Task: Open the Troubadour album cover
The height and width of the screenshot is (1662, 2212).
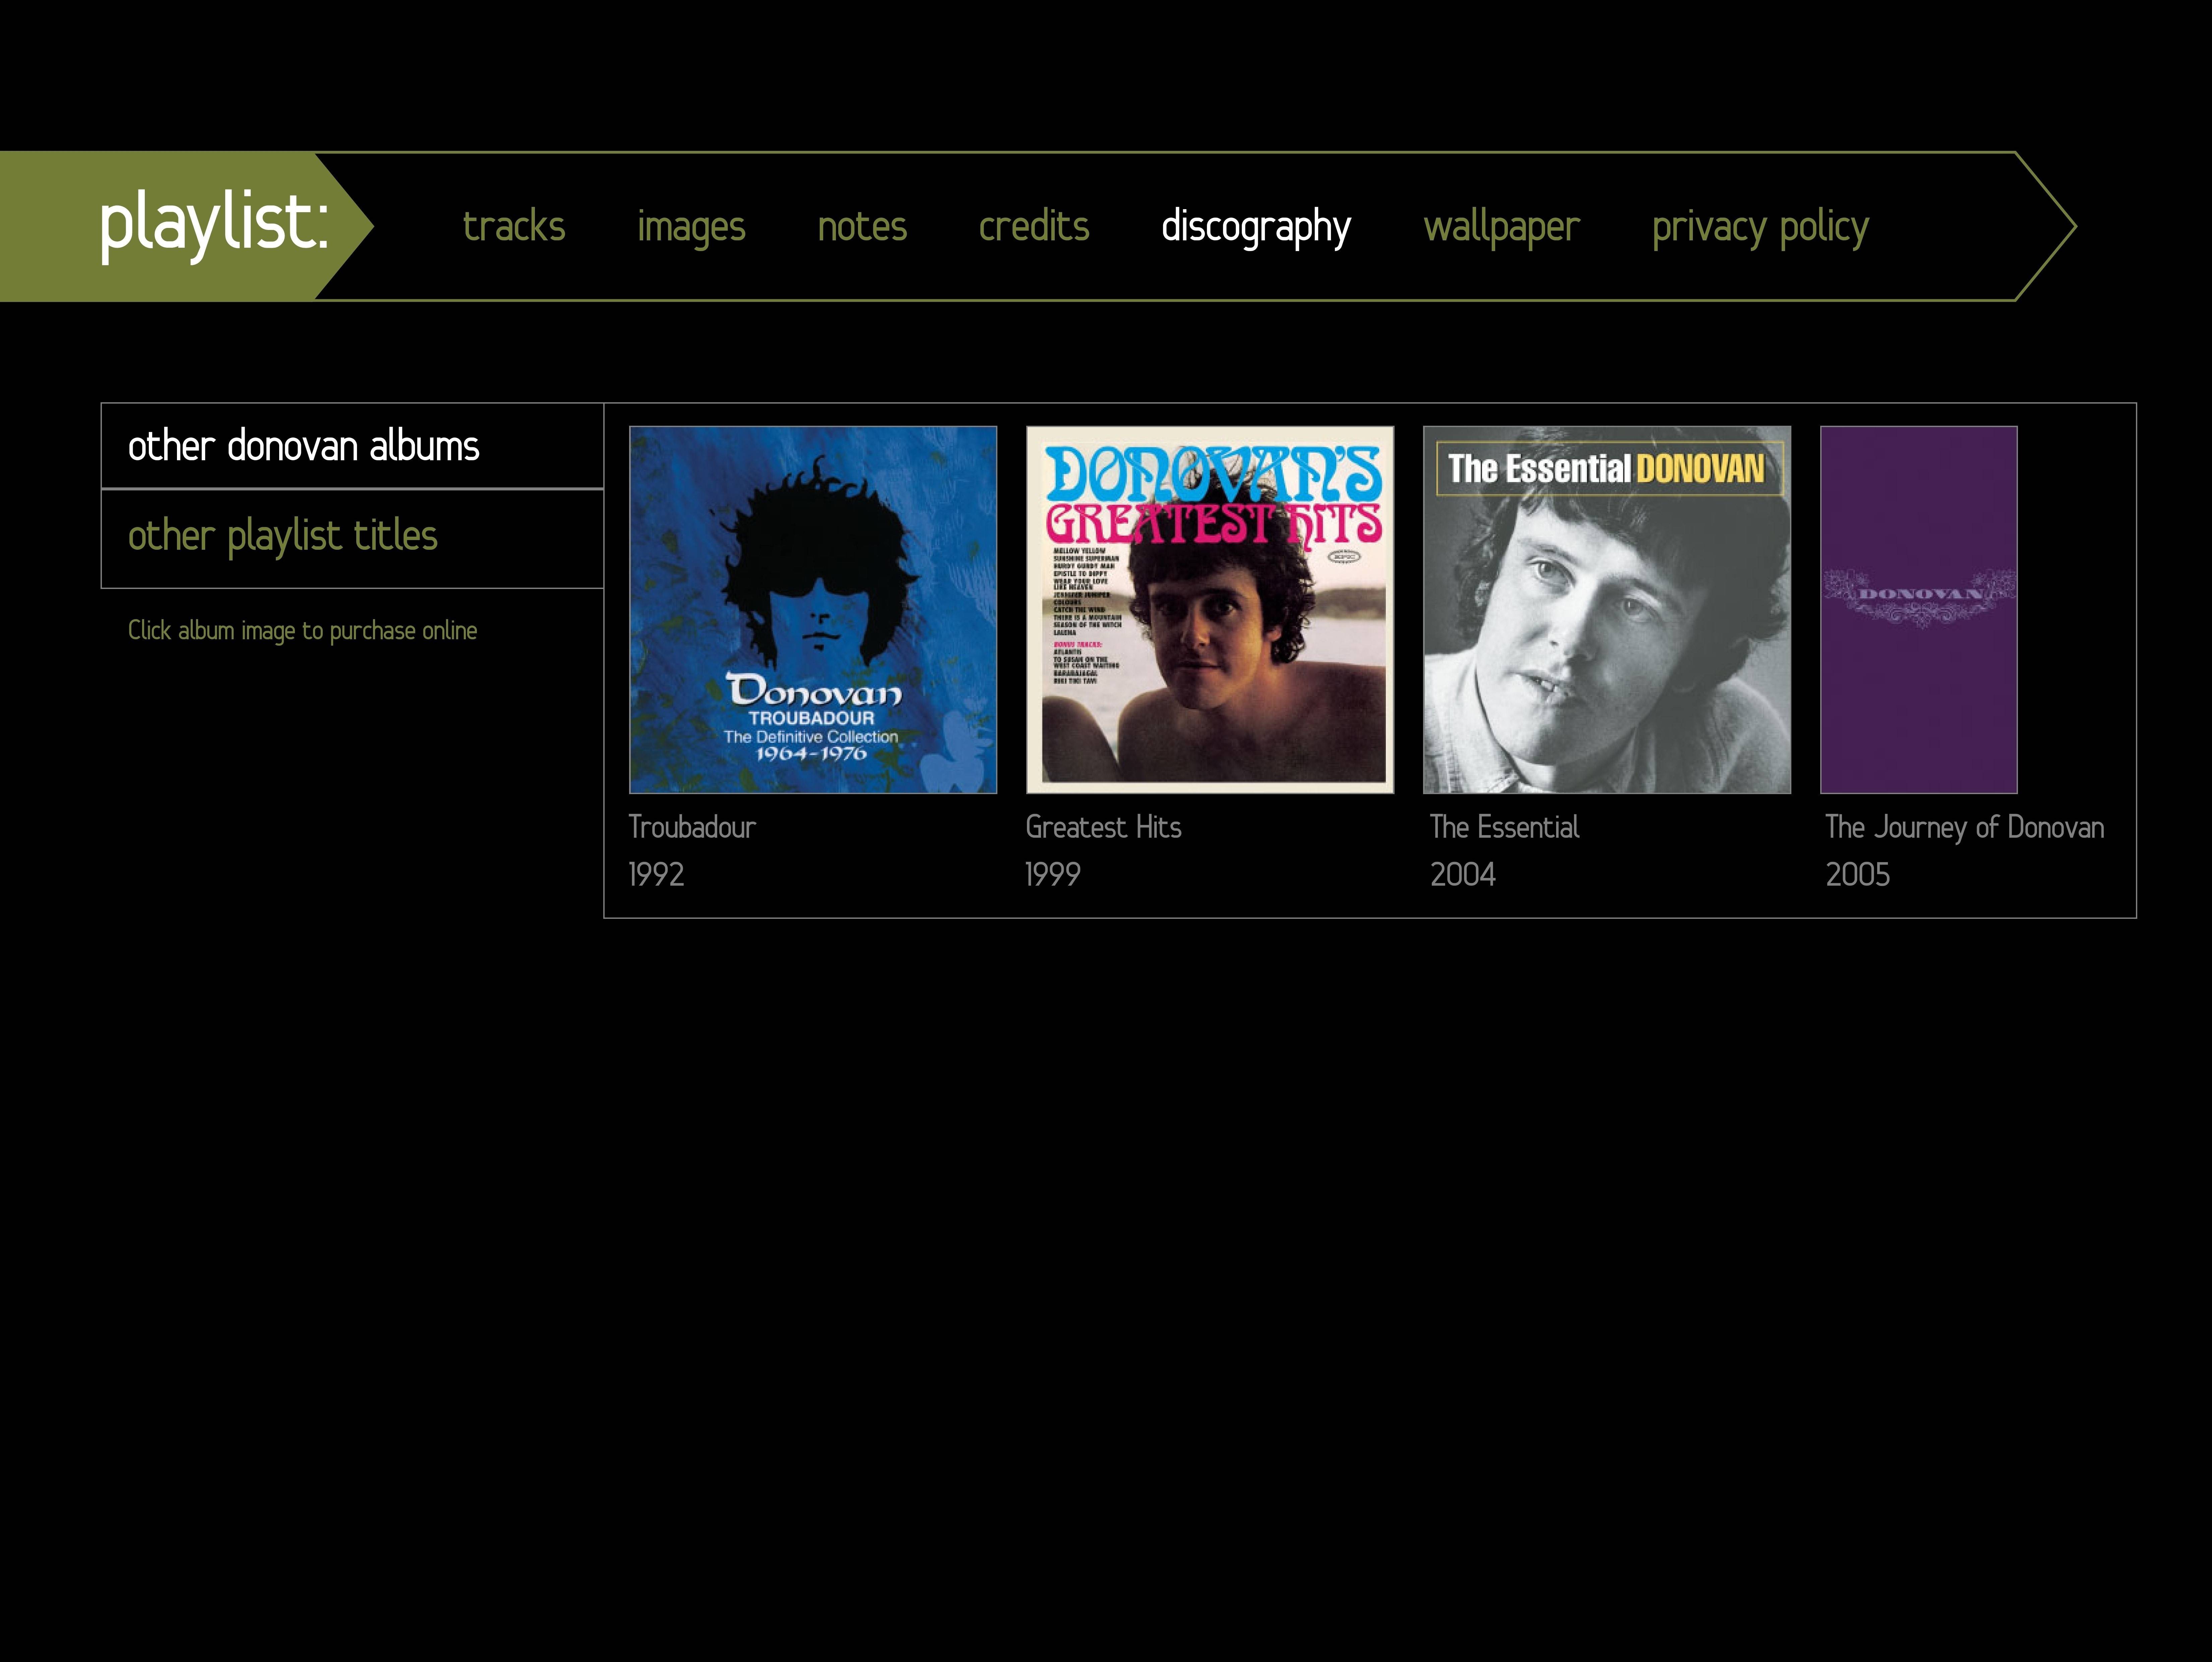Action: tap(813, 610)
